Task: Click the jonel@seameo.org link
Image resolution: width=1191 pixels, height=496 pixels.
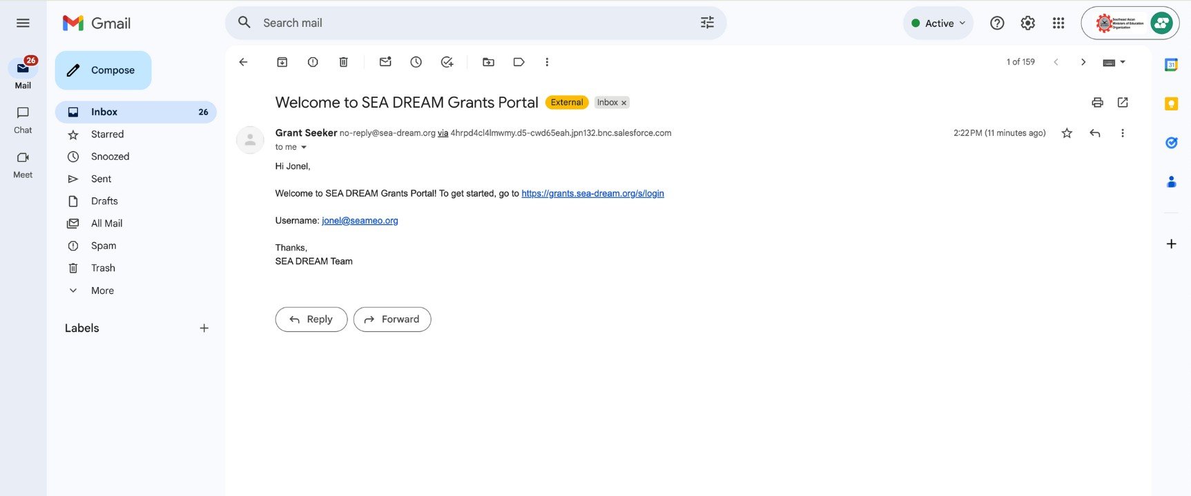Action: 360,221
